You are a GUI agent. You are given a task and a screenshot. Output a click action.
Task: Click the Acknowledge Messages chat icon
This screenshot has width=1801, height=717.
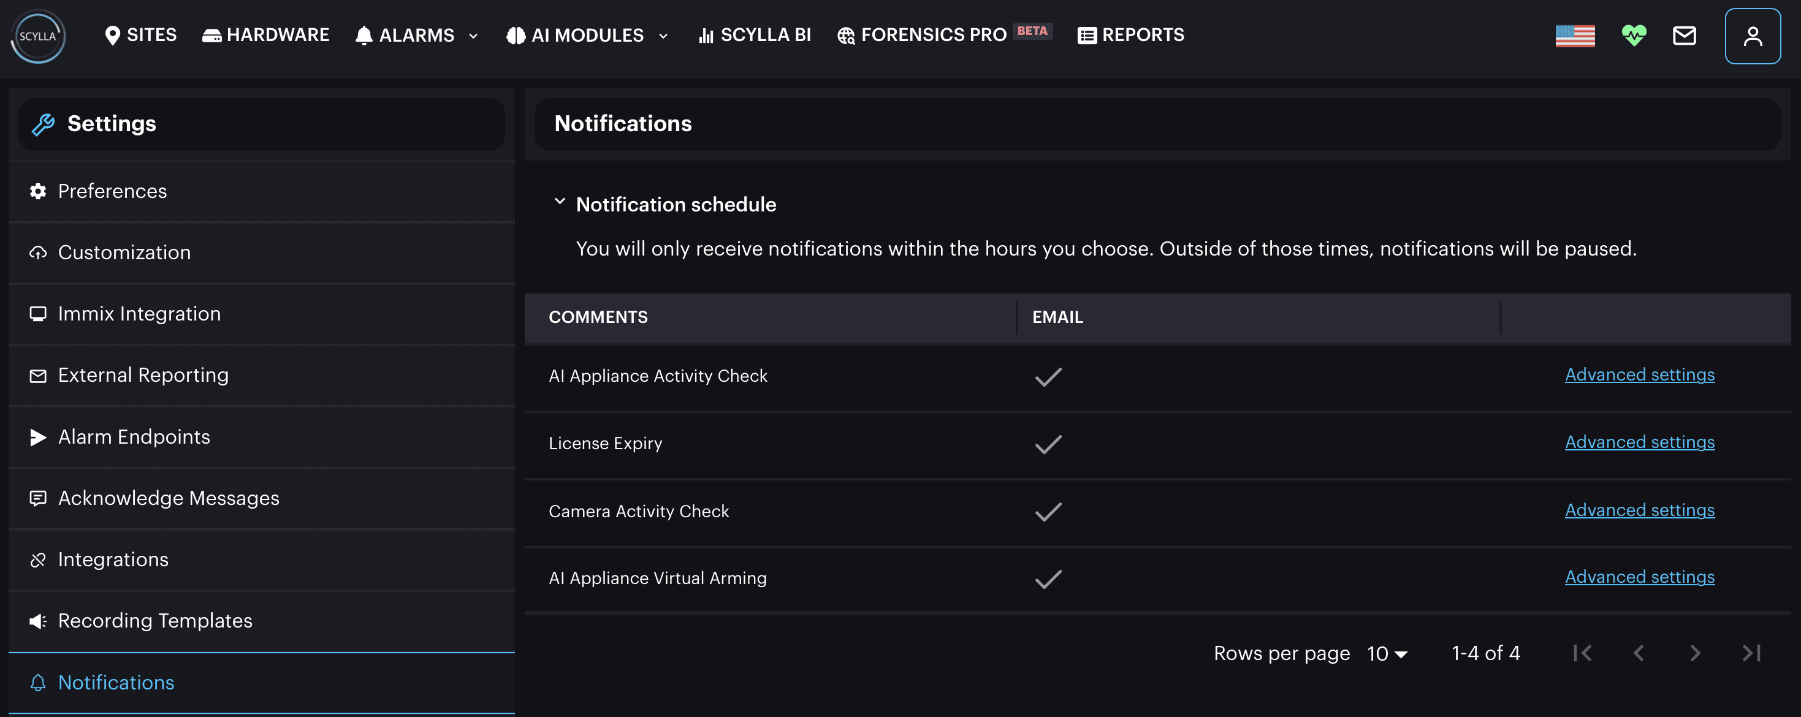tap(38, 498)
